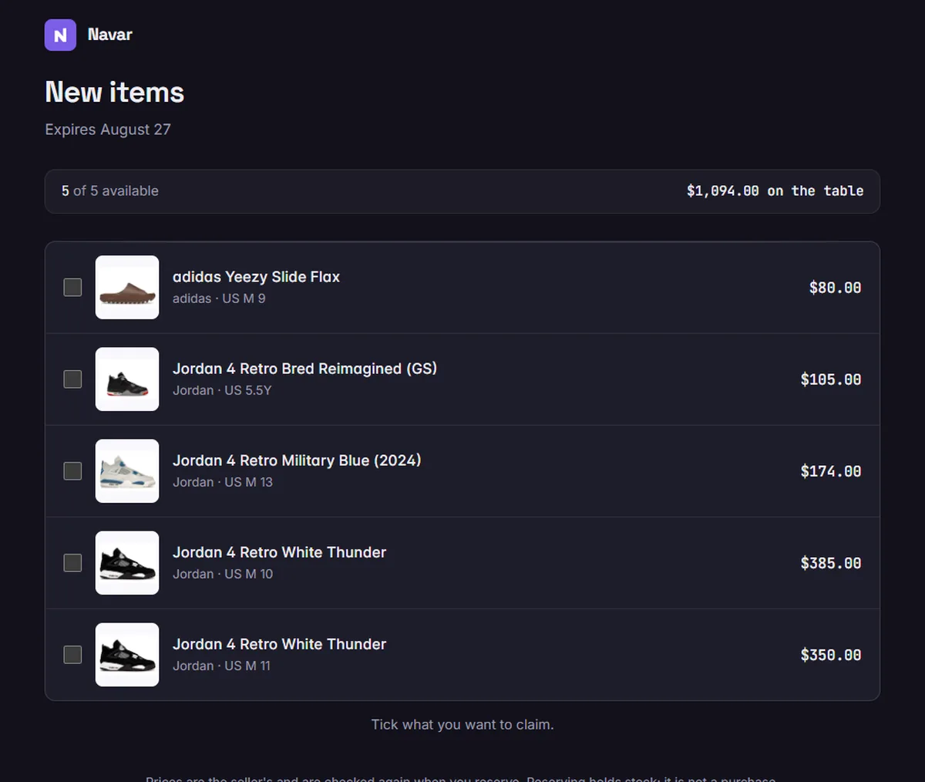Open the Military Blue (2024) shoe thumbnail
Viewport: 925px width, 782px height.
(x=127, y=470)
